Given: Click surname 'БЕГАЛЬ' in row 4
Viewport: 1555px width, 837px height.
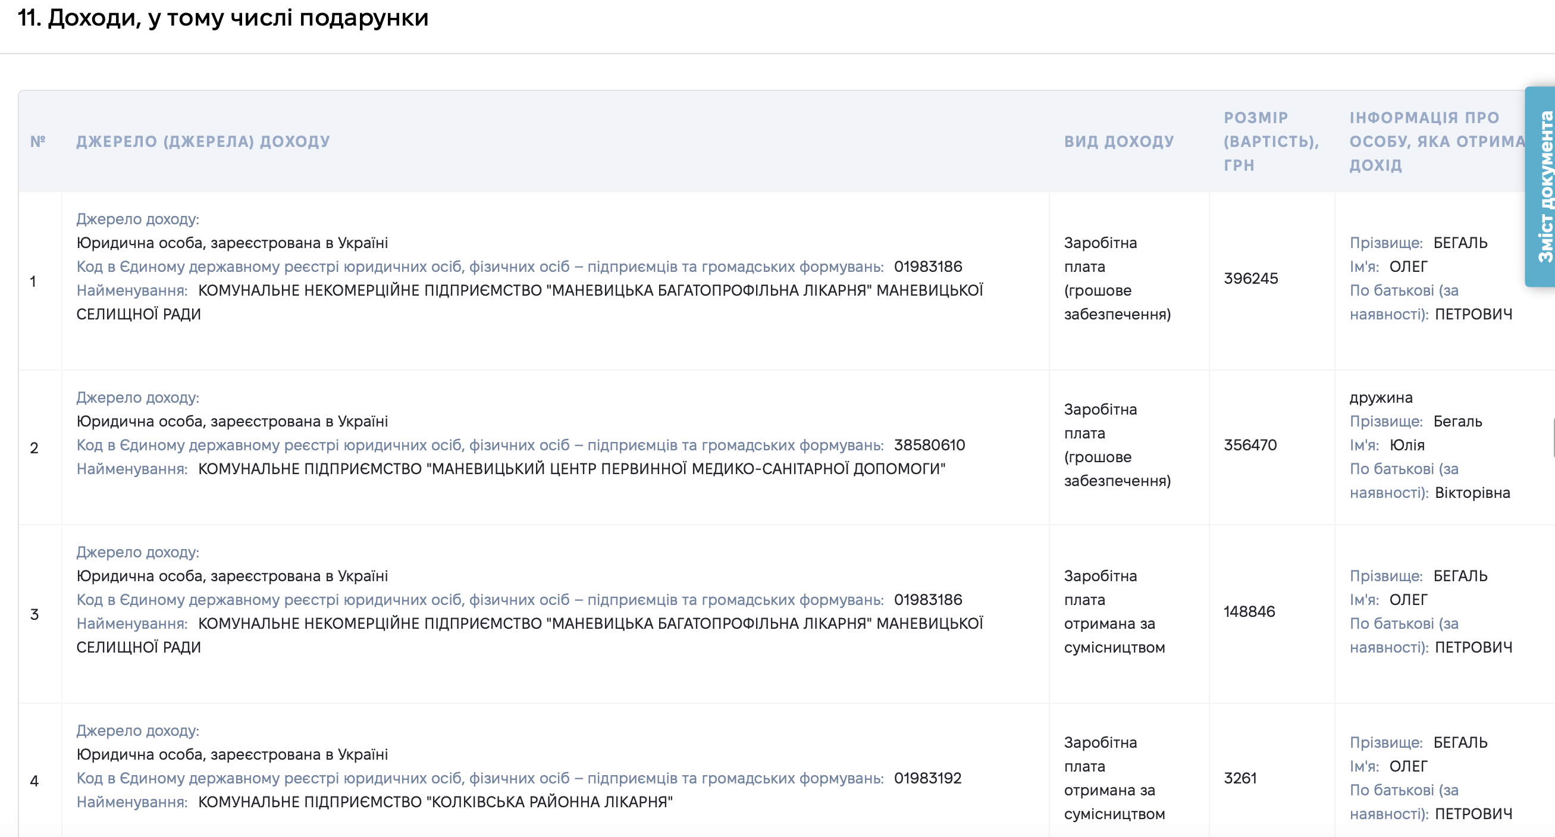Looking at the screenshot, I should tap(1460, 742).
